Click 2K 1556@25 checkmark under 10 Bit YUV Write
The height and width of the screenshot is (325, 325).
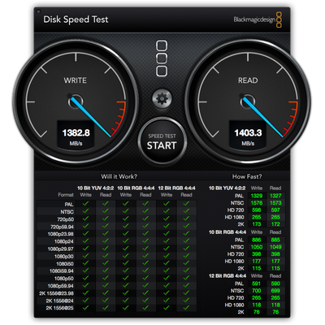point(85,308)
